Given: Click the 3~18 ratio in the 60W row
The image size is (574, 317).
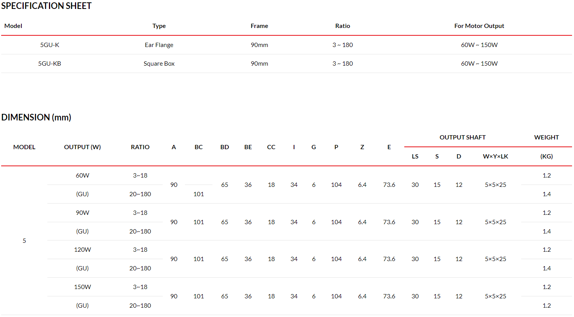Looking at the screenshot, I should (140, 176).
